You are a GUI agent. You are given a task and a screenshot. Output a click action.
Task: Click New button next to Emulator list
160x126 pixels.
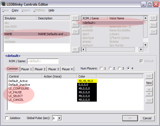75,25
